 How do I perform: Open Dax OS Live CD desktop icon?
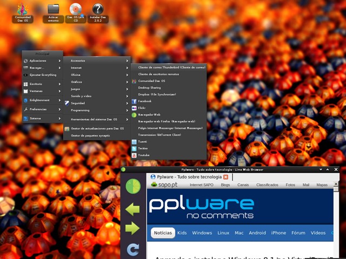click(x=76, y=13)
